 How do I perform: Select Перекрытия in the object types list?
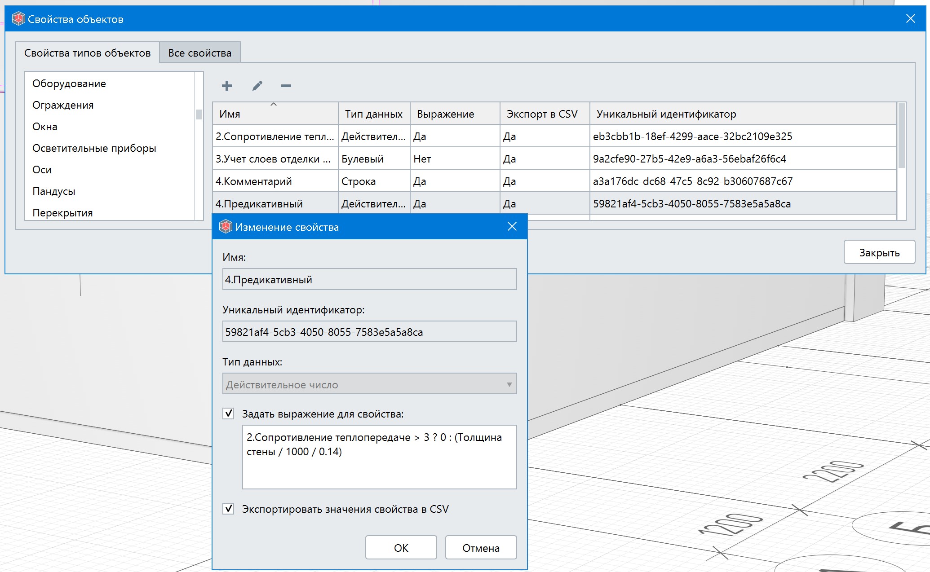point(110,212)
